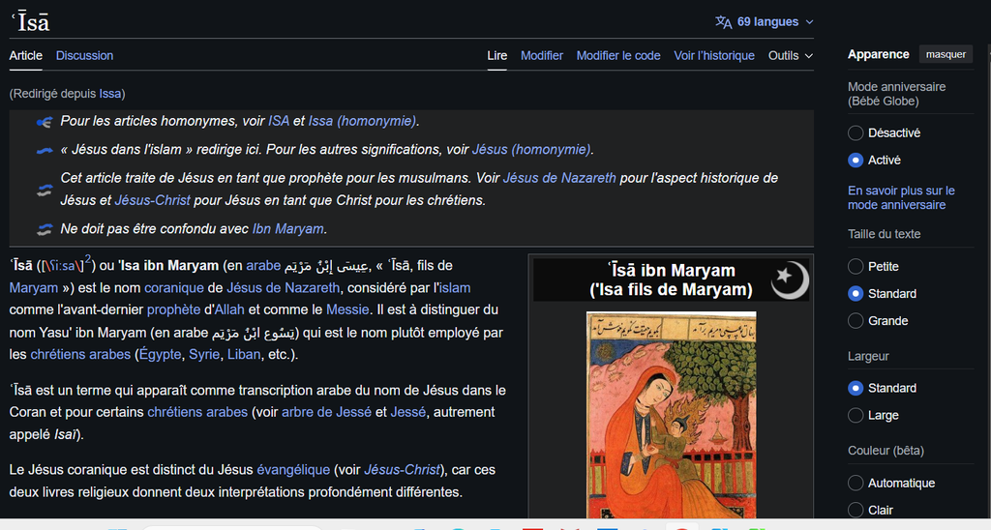Follow the Issa redirect link

[110, 94]
